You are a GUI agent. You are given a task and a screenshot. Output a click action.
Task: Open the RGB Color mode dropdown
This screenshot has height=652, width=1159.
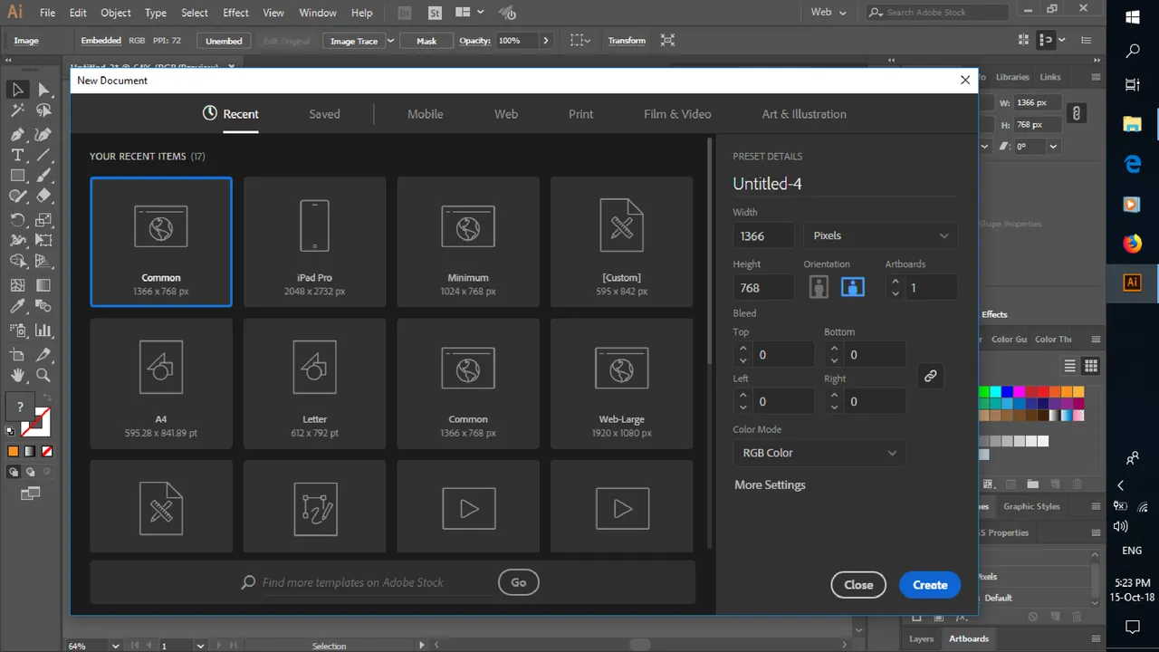[x=819, y=453]
